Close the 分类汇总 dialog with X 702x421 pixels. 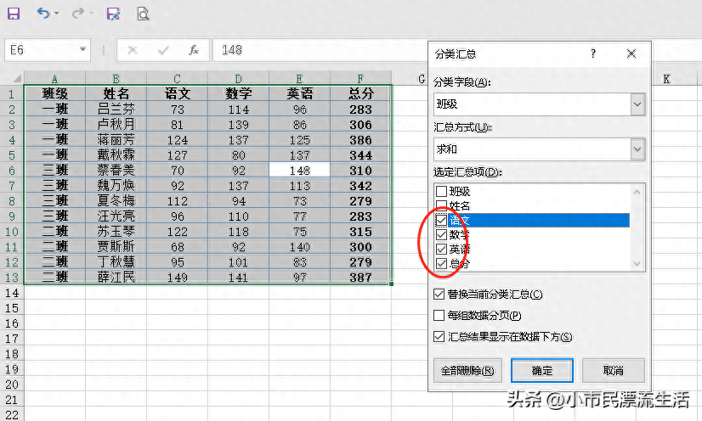(631, 53)
